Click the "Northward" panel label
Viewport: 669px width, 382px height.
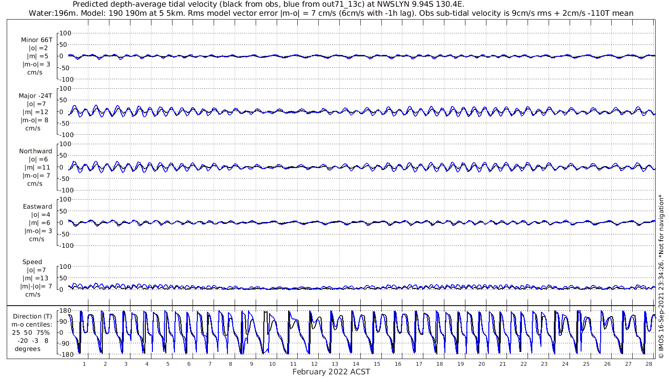(x=36, y=151)
